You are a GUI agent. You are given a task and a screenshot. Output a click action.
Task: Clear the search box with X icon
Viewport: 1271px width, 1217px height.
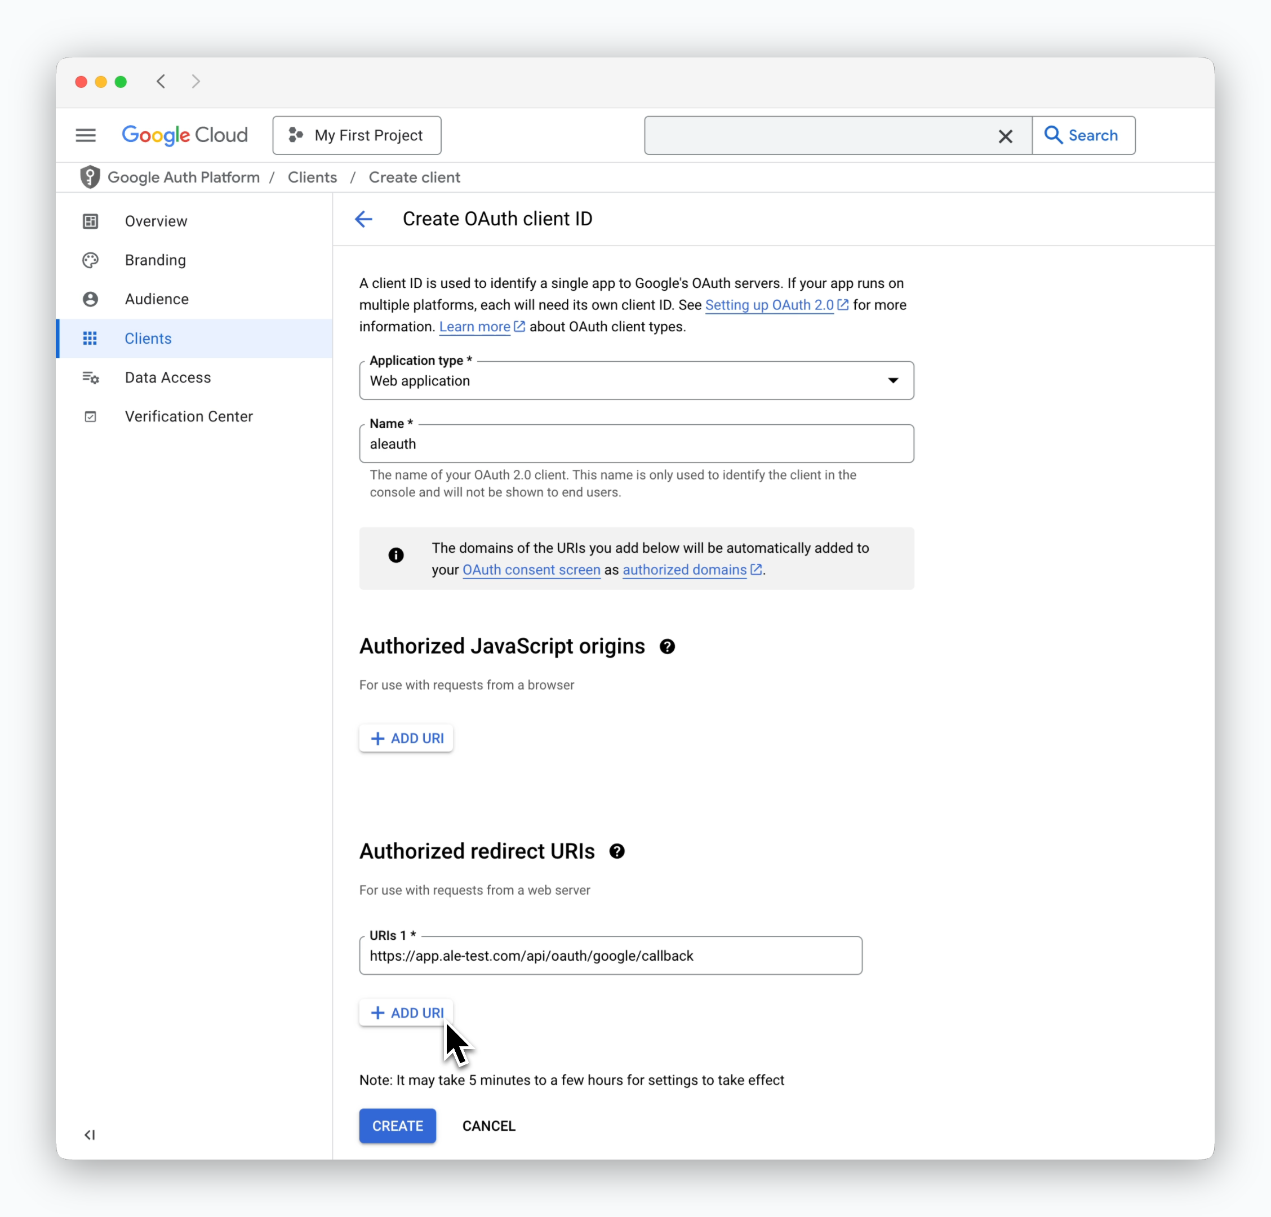point(1005,136)
